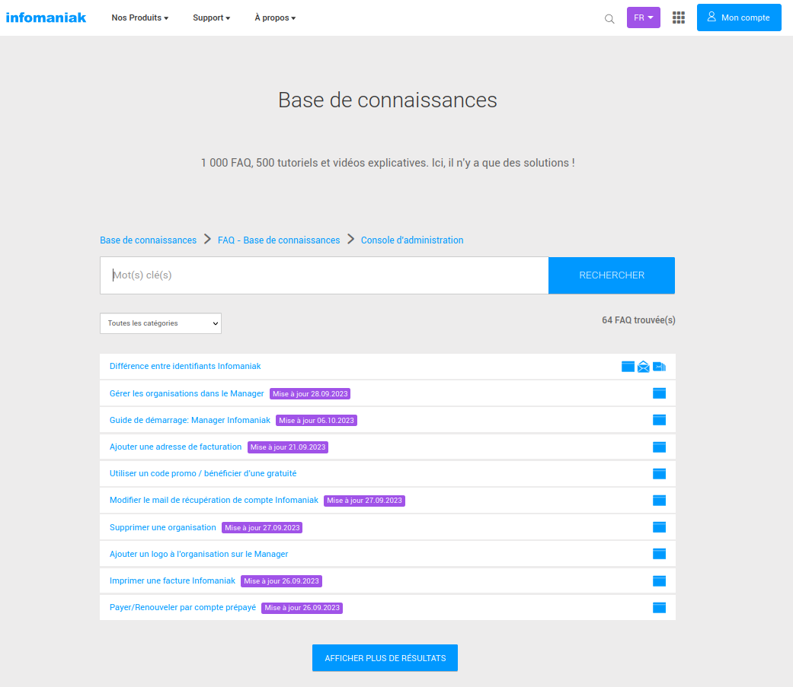Click the last product icon on Différence row
The width and height of the screenshot is (793, 687).
coord(660,367)
